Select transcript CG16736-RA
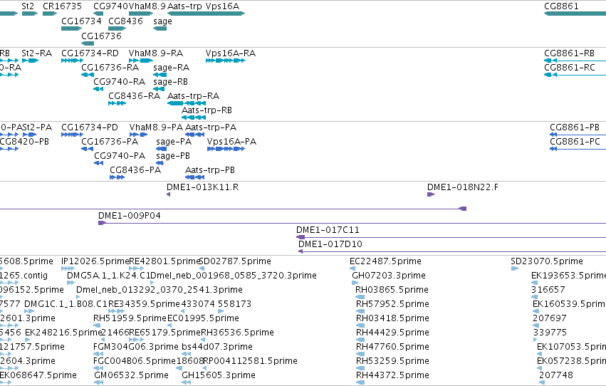This screenshot has height=386, width=606. click(x=88, y=75)
